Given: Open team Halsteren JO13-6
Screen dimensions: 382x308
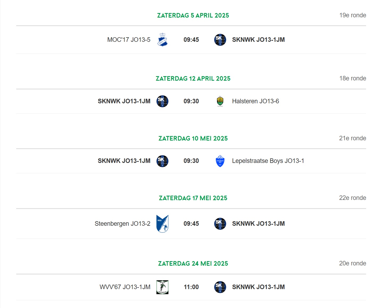Looking at the screenshot, I should click(255, 101).
